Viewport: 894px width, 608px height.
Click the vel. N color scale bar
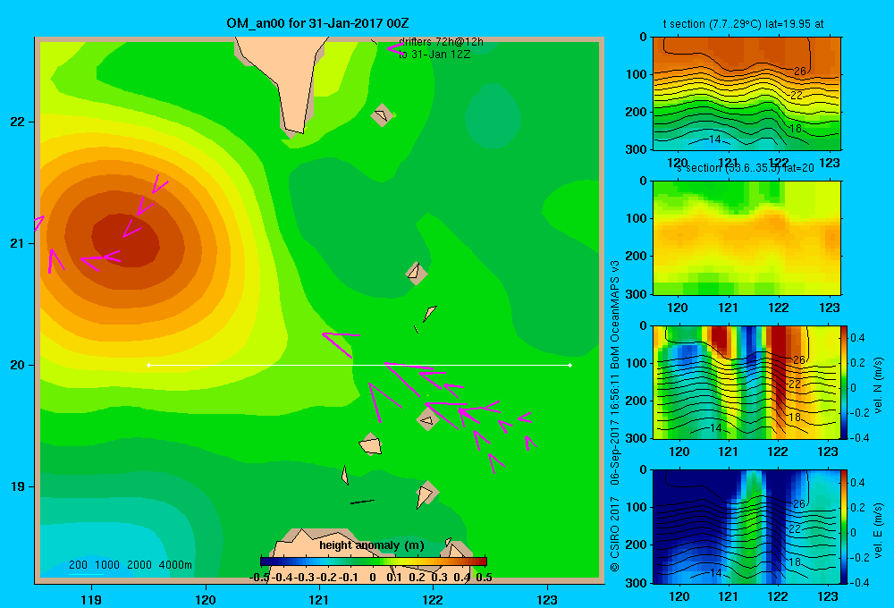(844, 382)
